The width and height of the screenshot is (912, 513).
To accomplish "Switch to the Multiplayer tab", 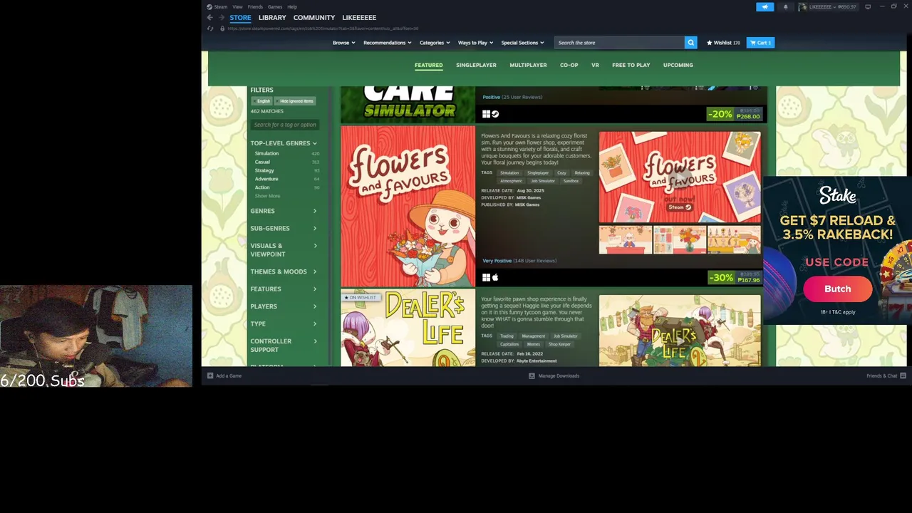I will point(528,65).
